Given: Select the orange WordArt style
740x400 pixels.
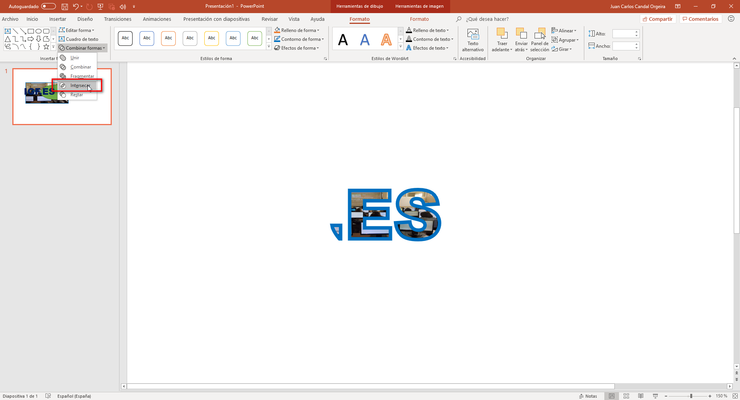Looking at the screenshot, I should pos(386,39).
